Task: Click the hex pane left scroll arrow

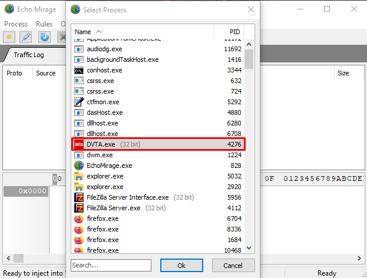Action: [x=8, y=259]
